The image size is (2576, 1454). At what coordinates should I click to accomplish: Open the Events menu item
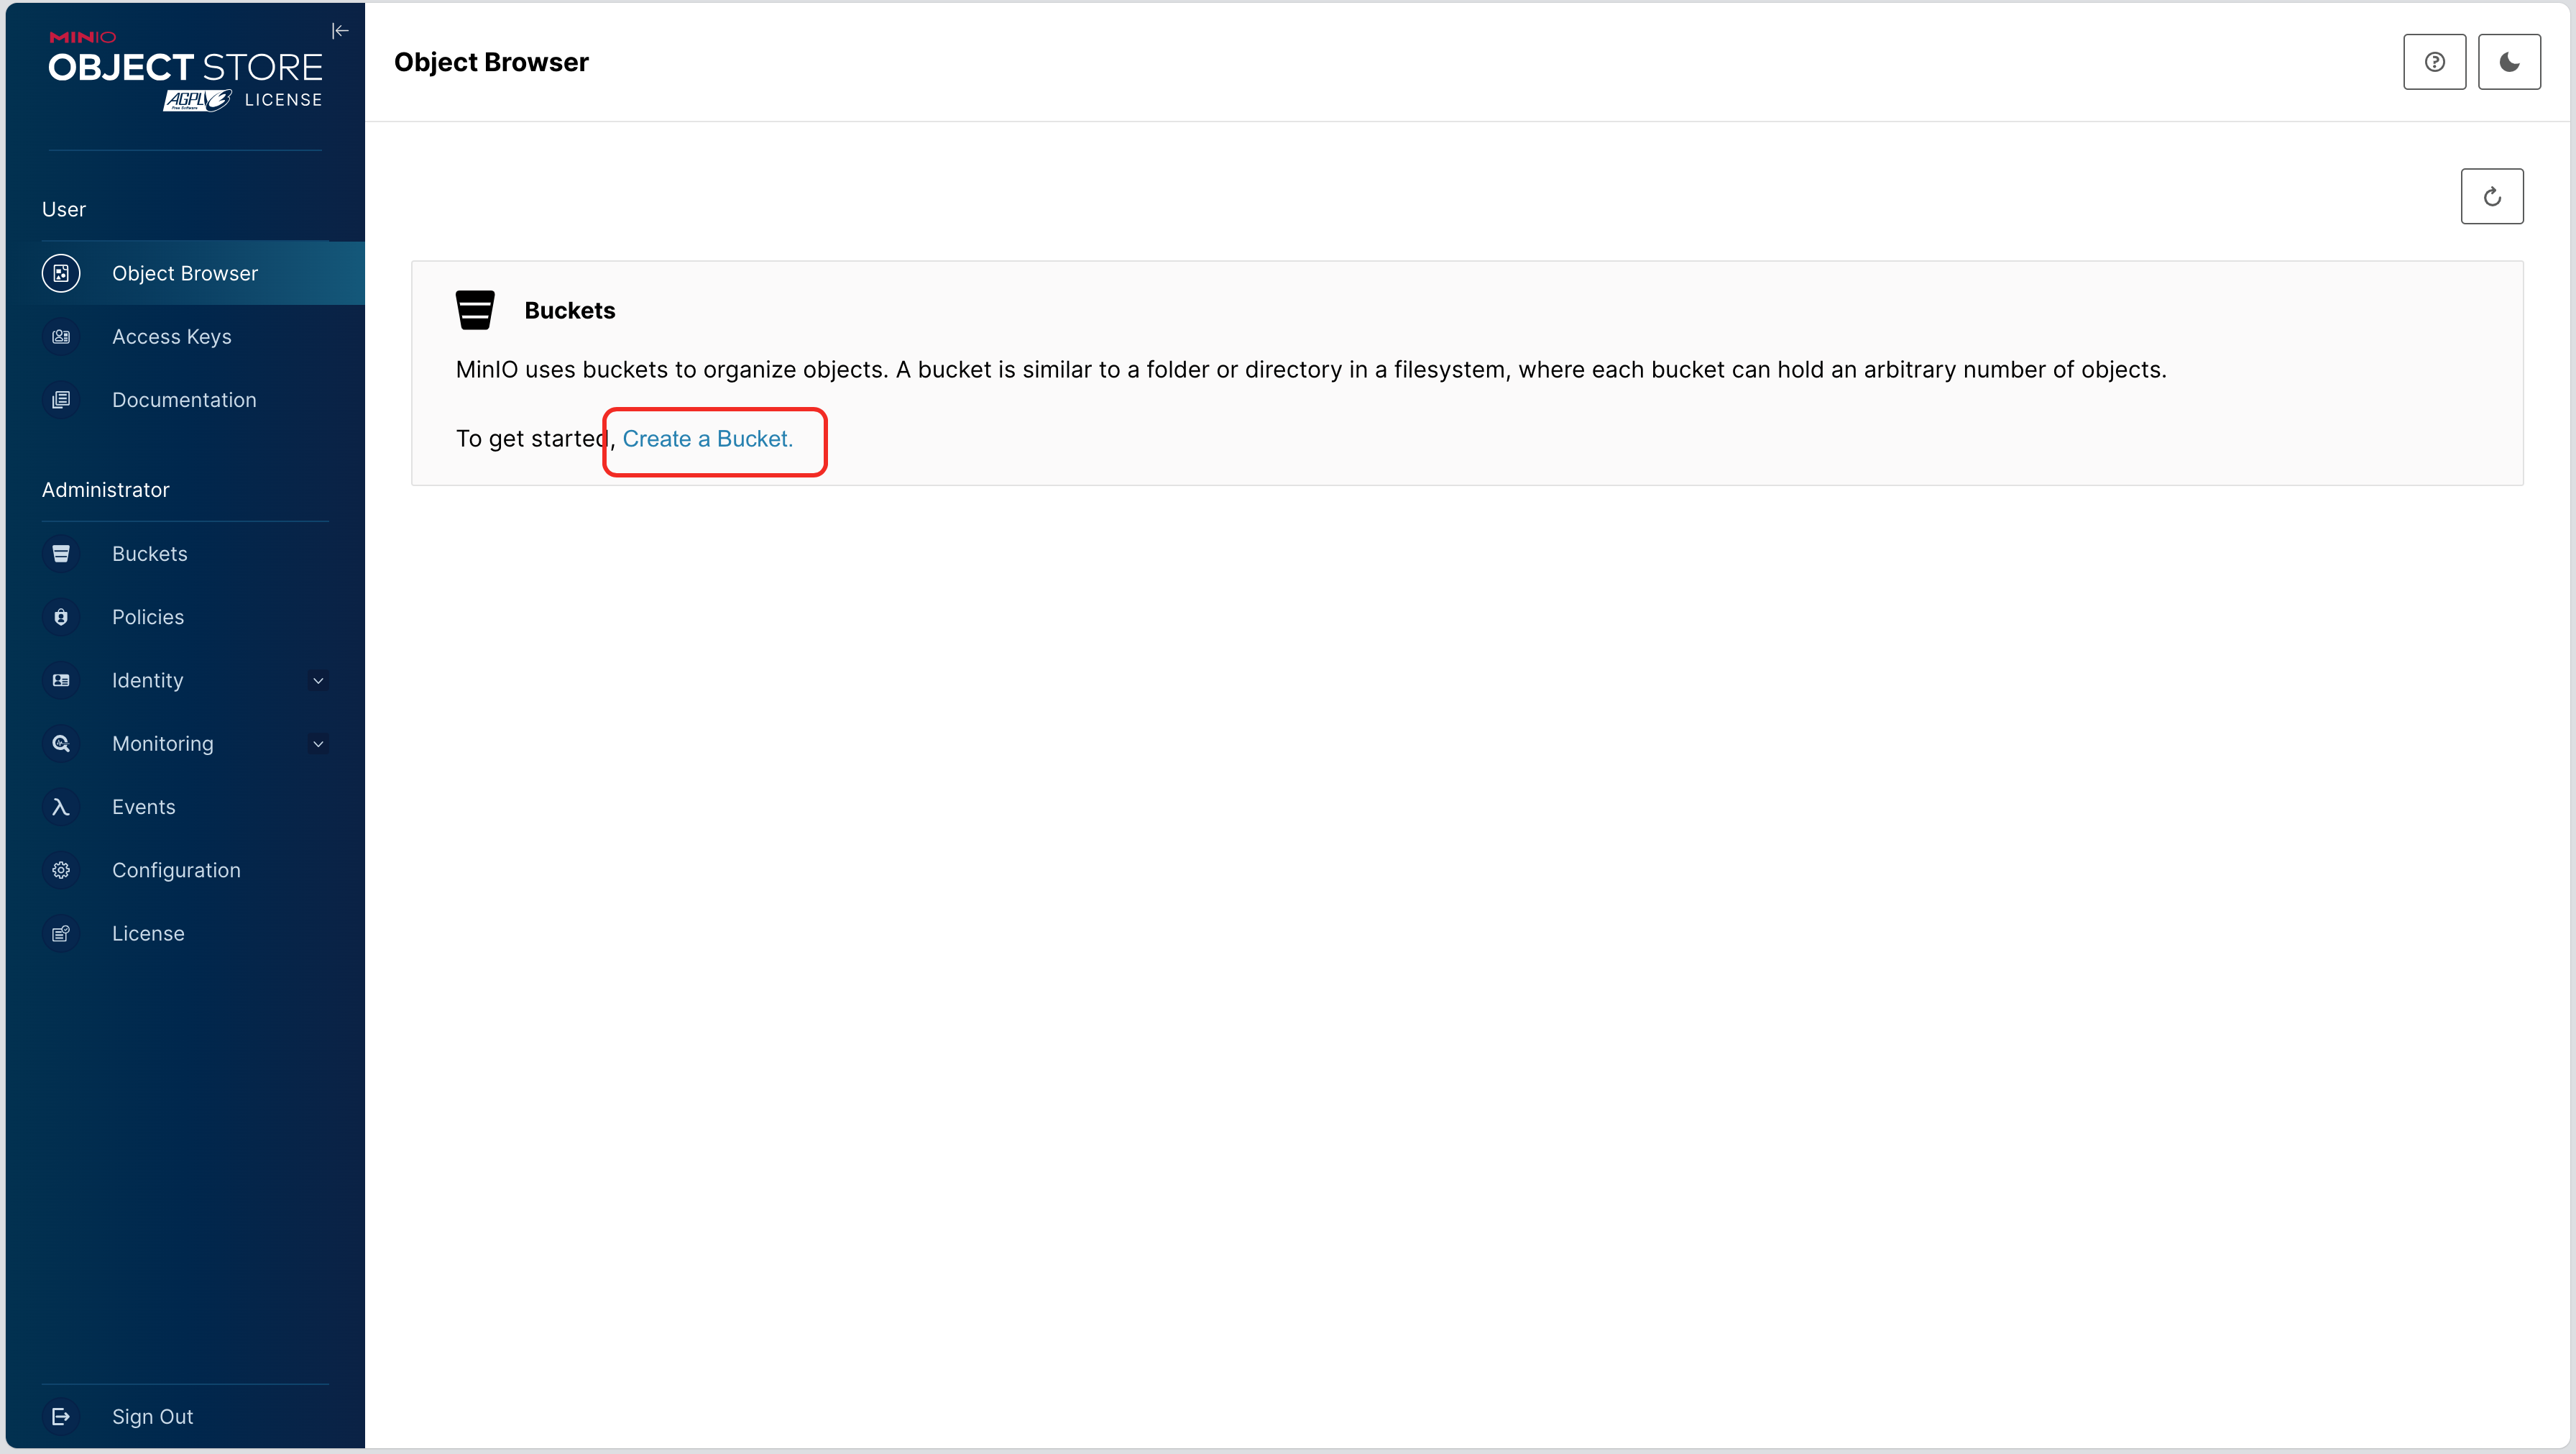pyautogui.click(x=185, y=807)
